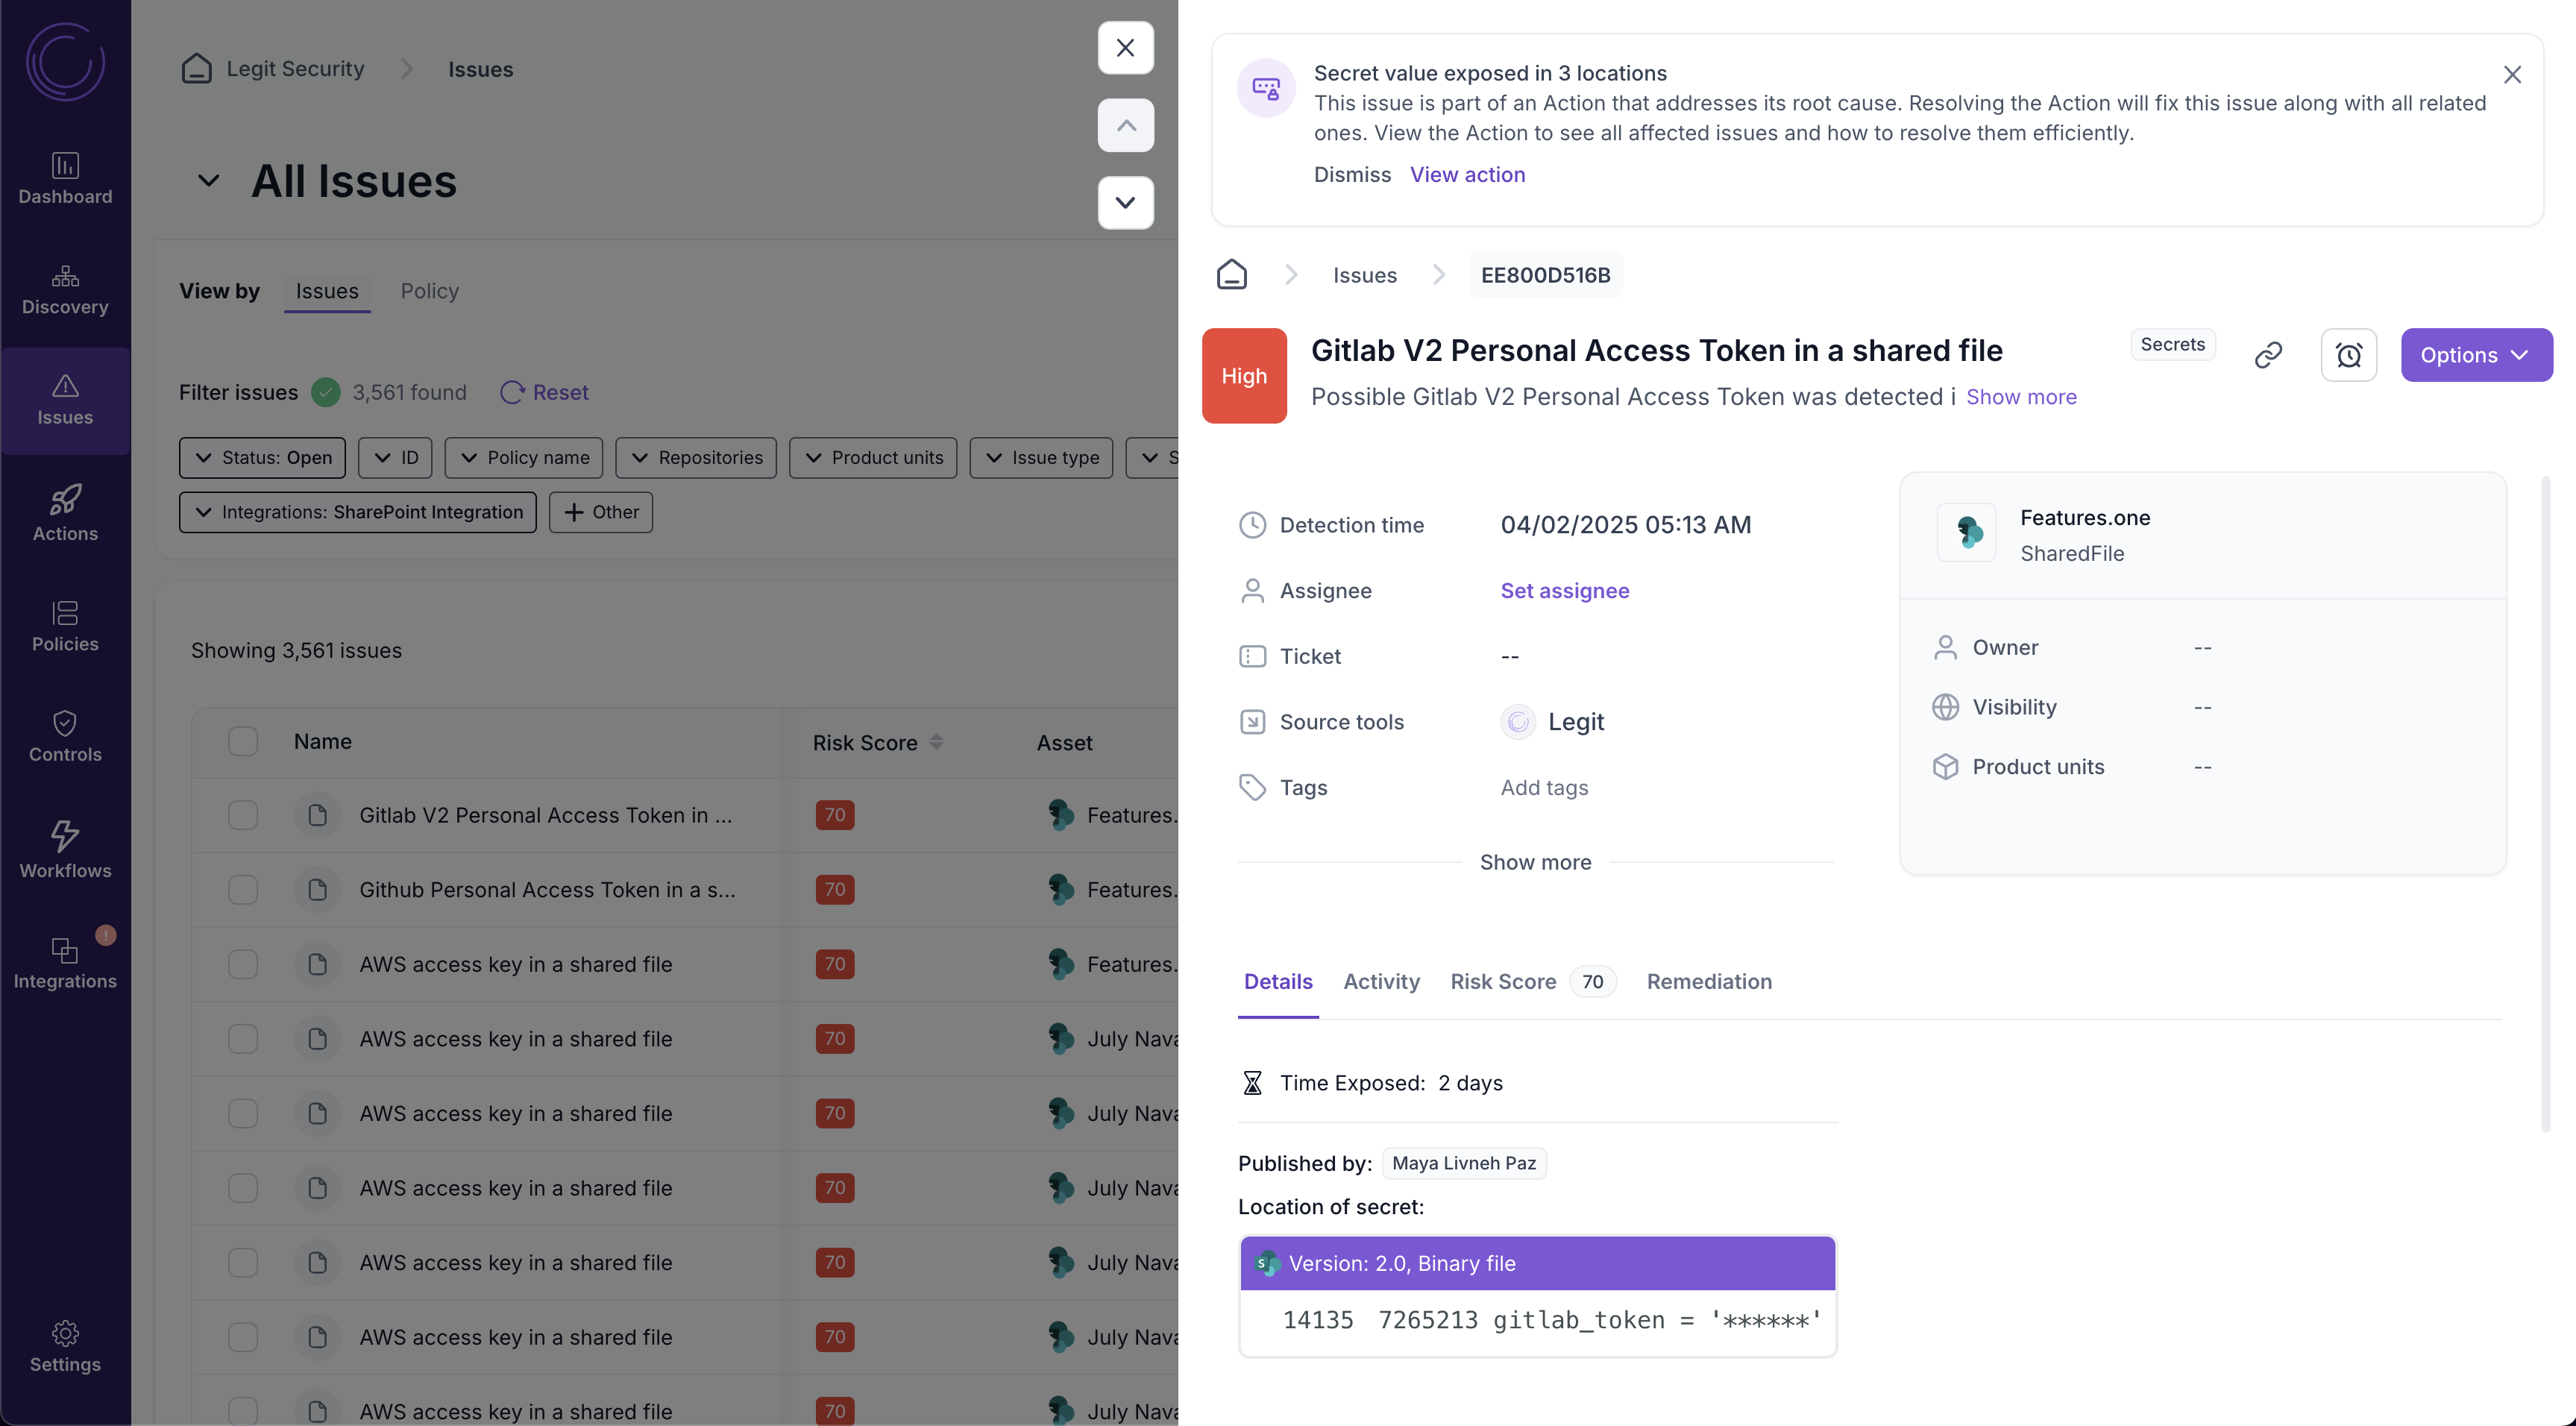Click the Maya Livneh Paz publisher chip
This screenshot has width=2576, height=1426.
click(x=1464, y=1163)
